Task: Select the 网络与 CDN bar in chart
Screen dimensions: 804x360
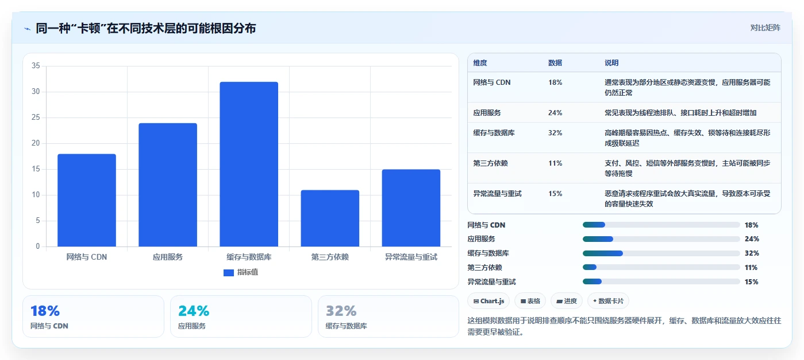Action: [87, 200]
